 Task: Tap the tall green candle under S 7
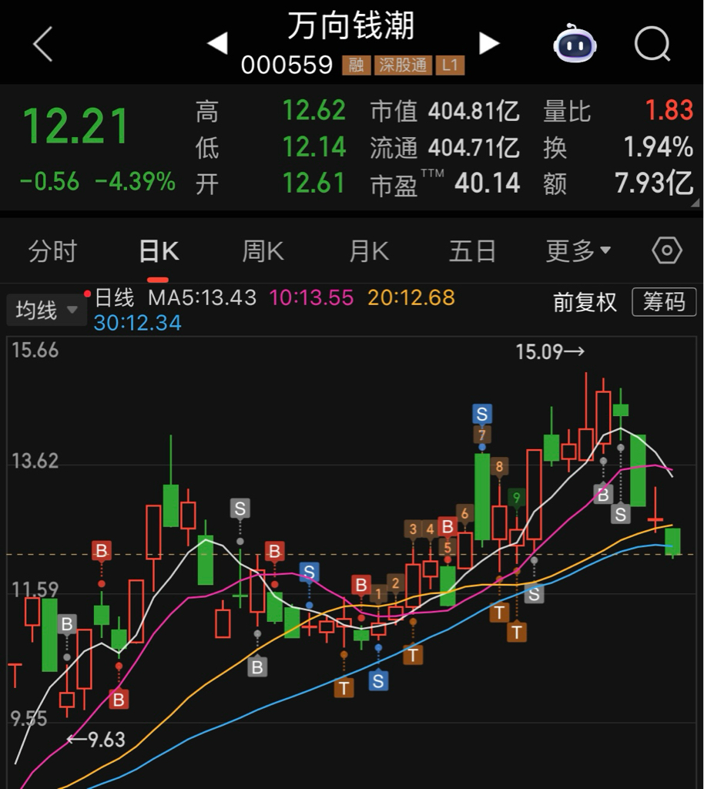pyautogui.click(x=482, y=497)
